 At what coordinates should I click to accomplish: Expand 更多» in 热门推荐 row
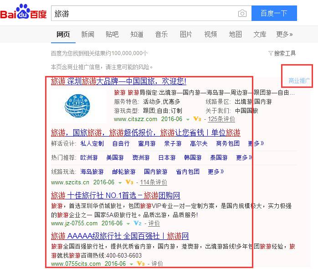pyautogui.click(x=244, y=157)
